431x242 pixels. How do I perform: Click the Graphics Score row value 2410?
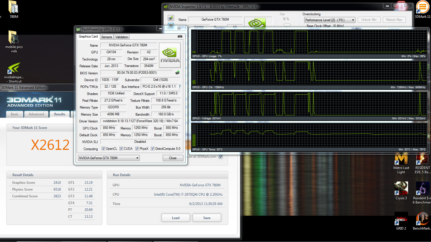(57, 183)
